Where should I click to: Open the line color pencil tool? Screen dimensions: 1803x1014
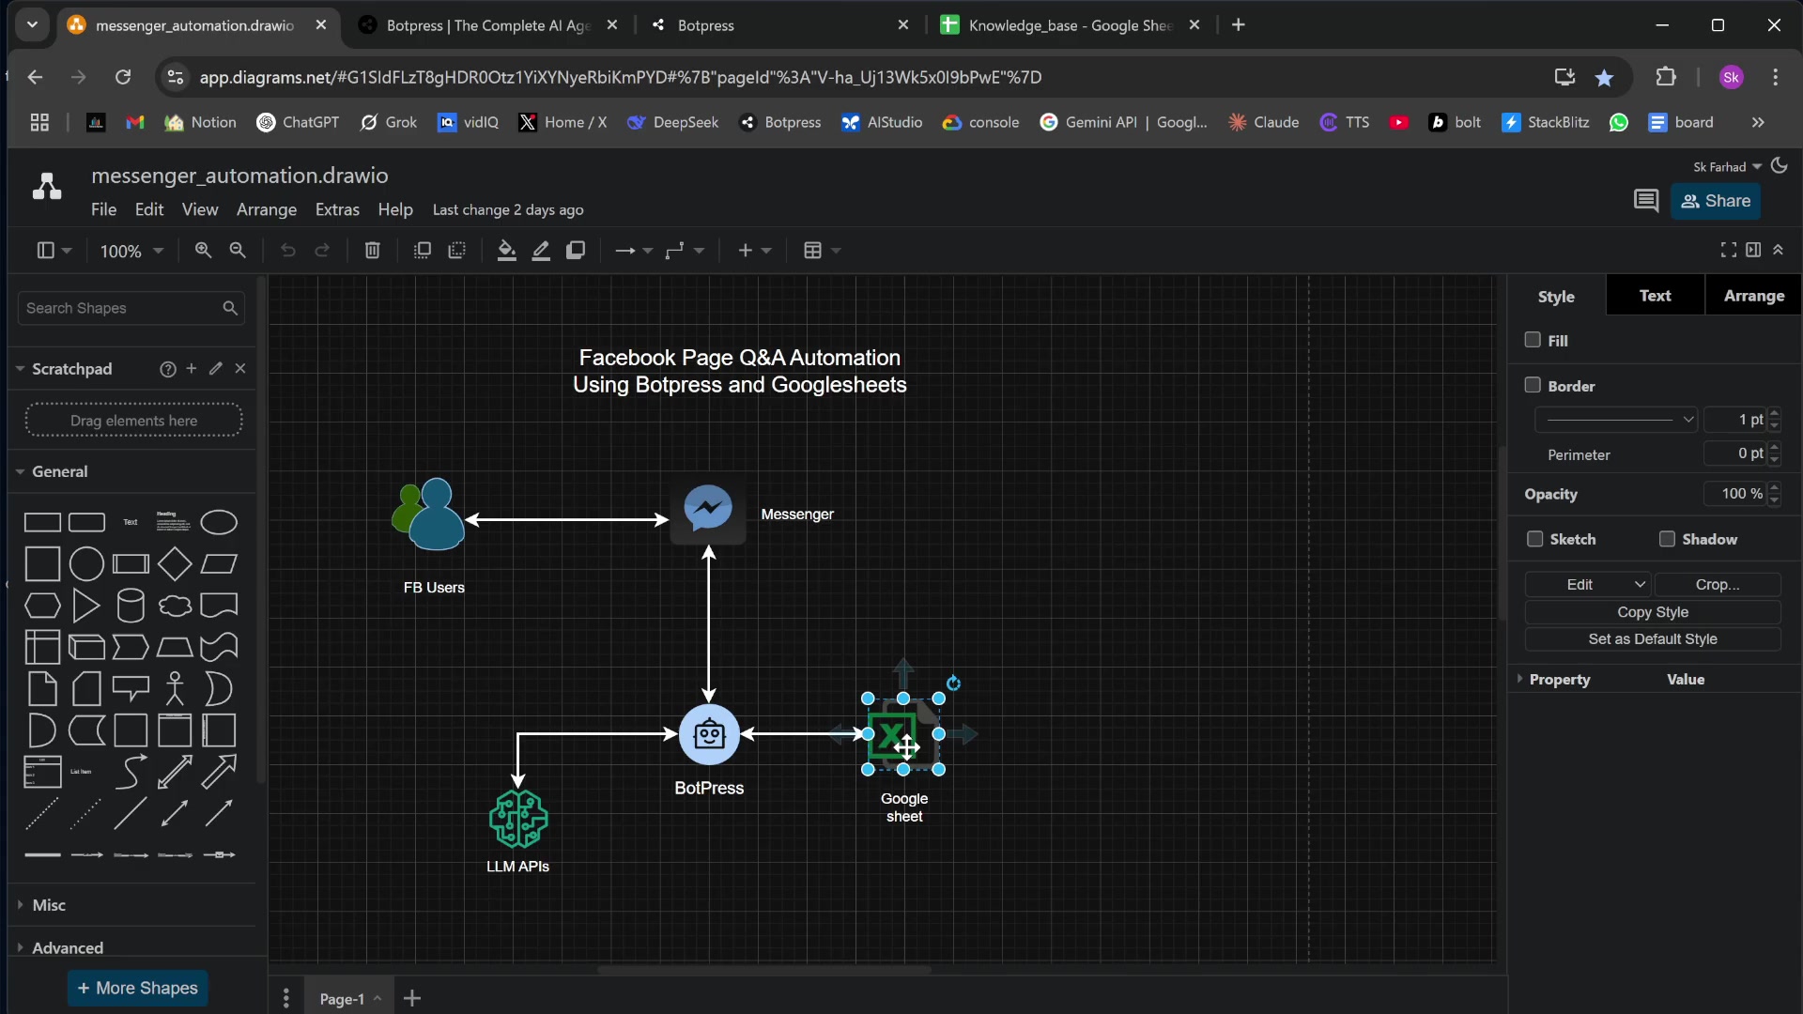pyautogui.click(x=541, y=251)
